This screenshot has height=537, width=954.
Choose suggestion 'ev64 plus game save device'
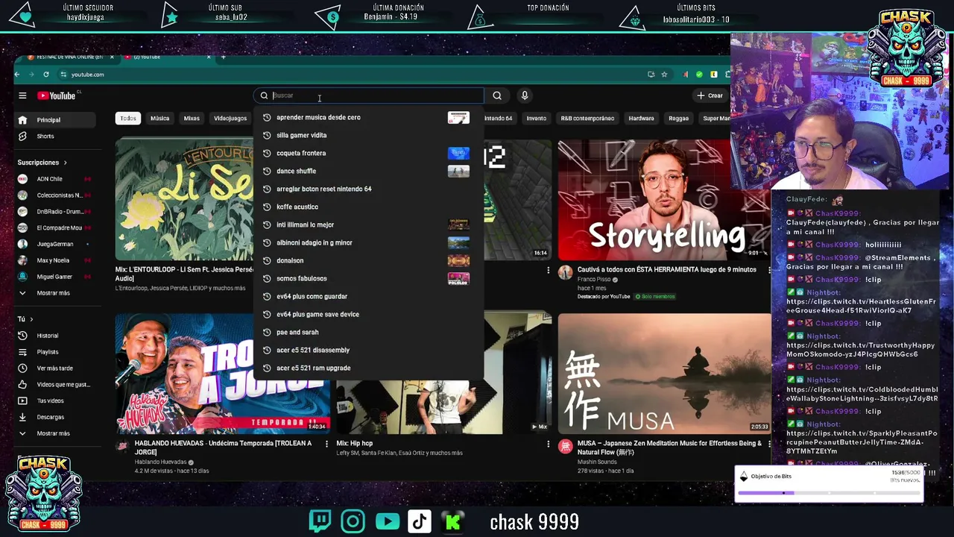(368, 314)
